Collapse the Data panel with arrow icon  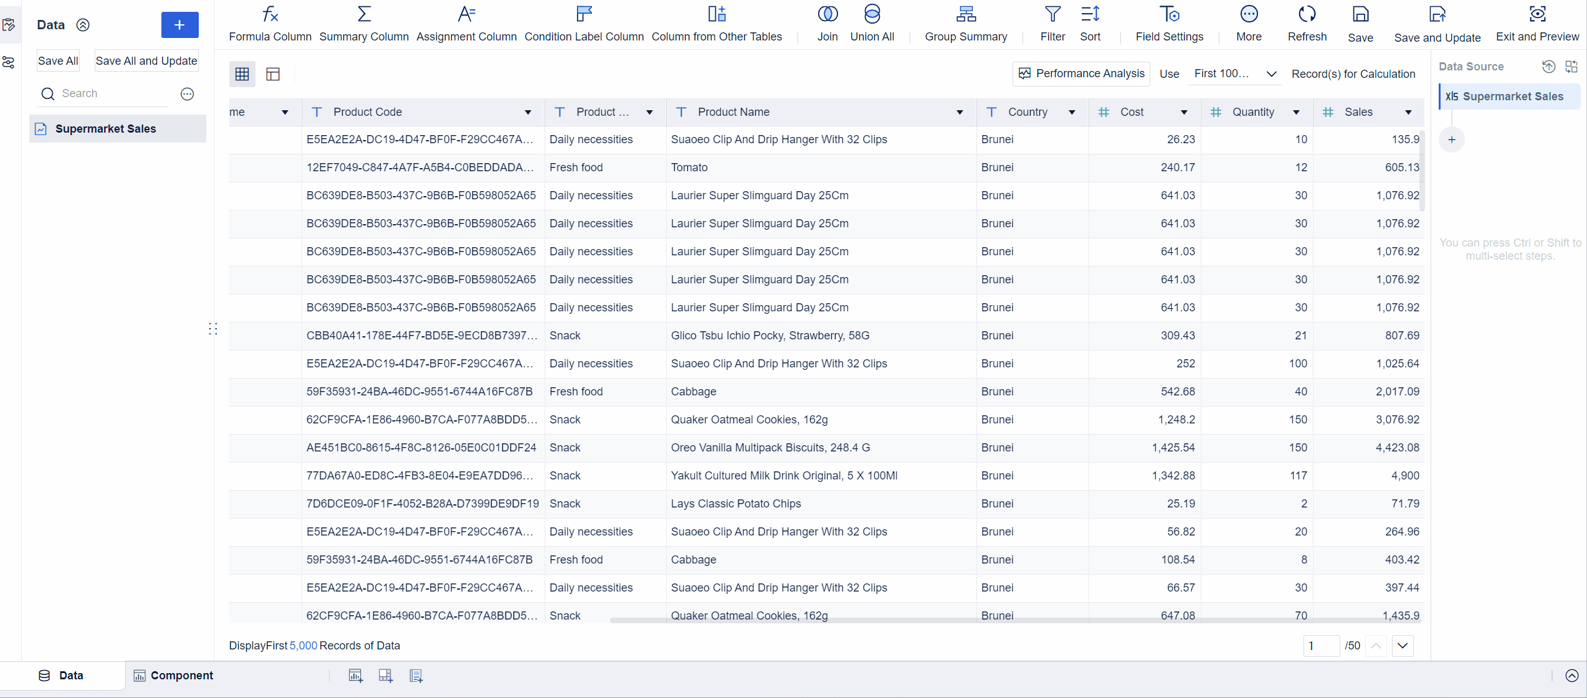tap(83, 25)
